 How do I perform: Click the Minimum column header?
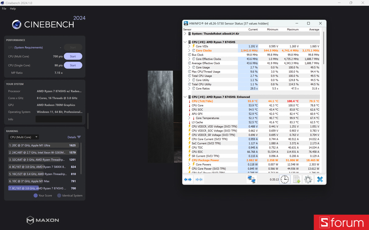[x=268, y=29]
